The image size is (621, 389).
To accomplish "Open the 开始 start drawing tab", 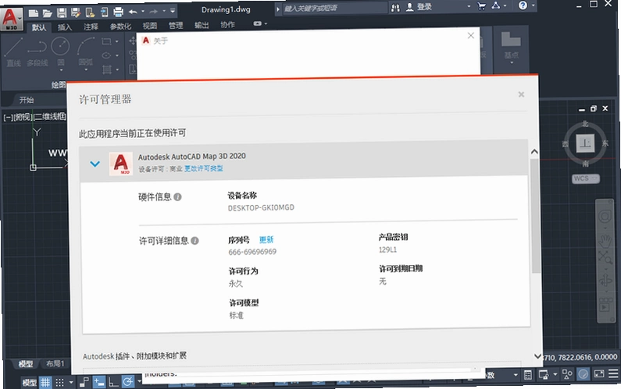I will click(27, 100).
